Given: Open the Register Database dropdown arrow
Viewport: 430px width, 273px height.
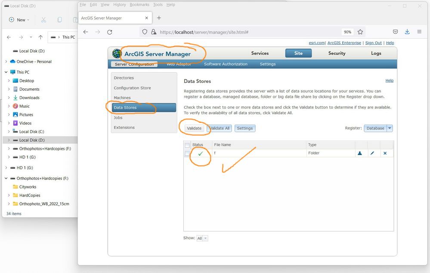Looking at the screenshot, I should point(390,128).
